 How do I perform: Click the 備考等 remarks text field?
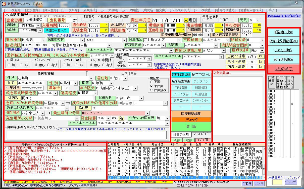[x=87, y=134]
